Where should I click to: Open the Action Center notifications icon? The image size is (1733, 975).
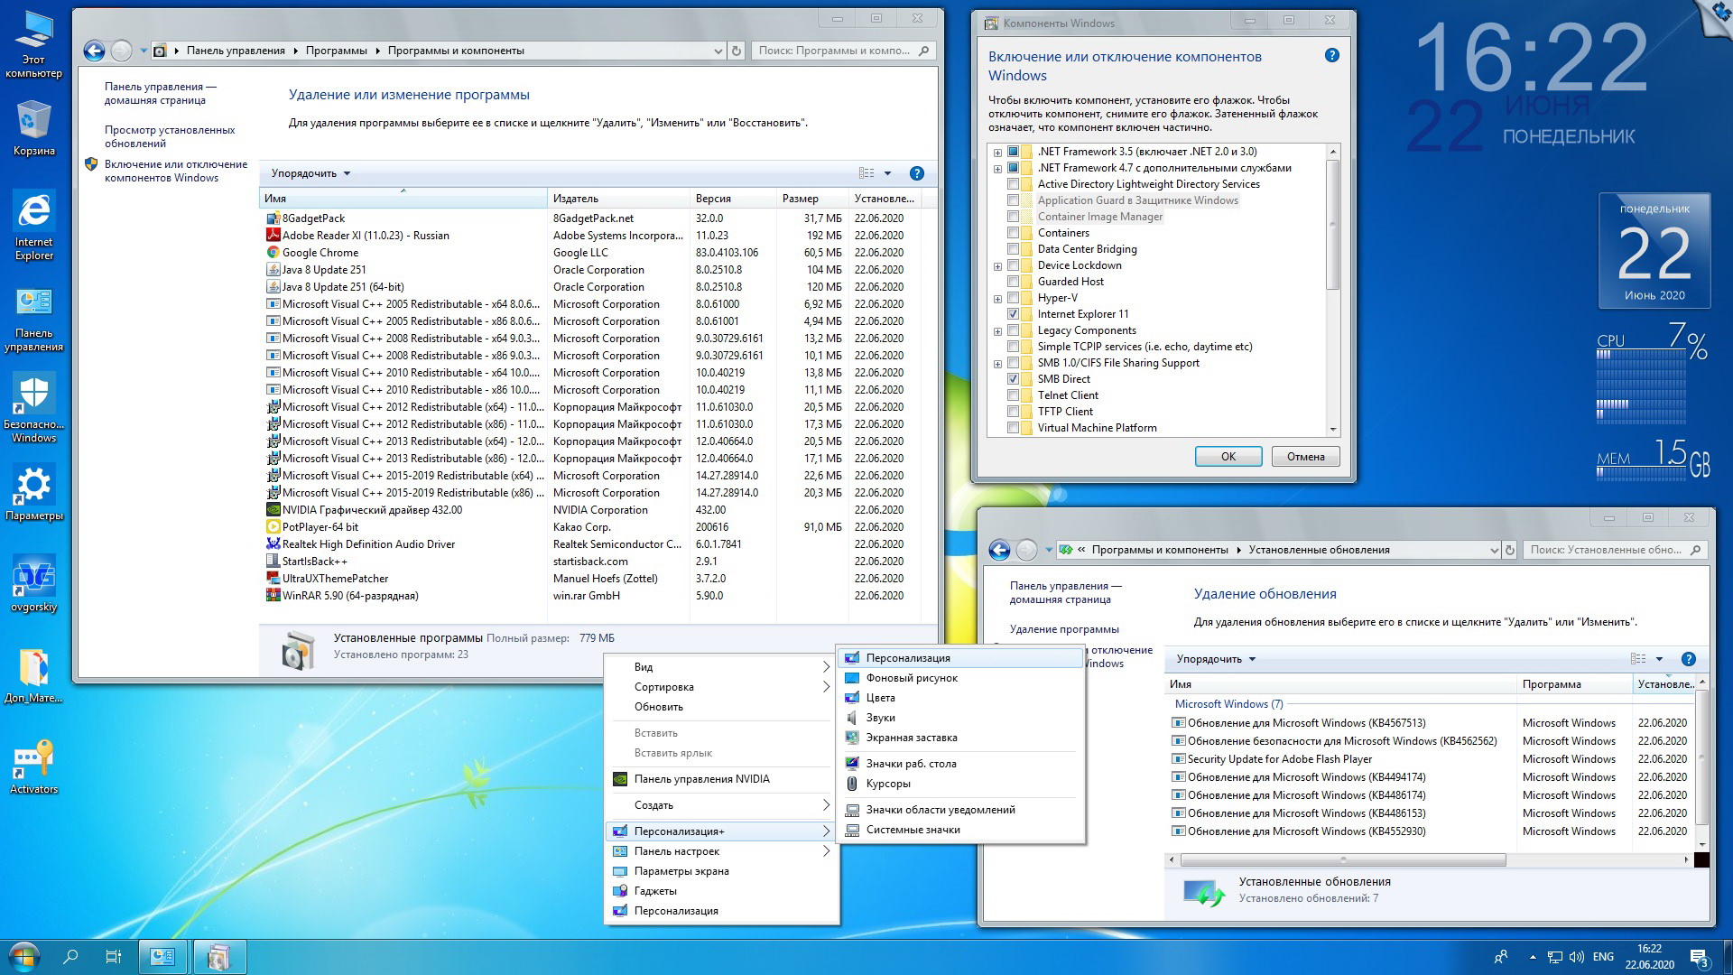click(x=1699, y=957)
